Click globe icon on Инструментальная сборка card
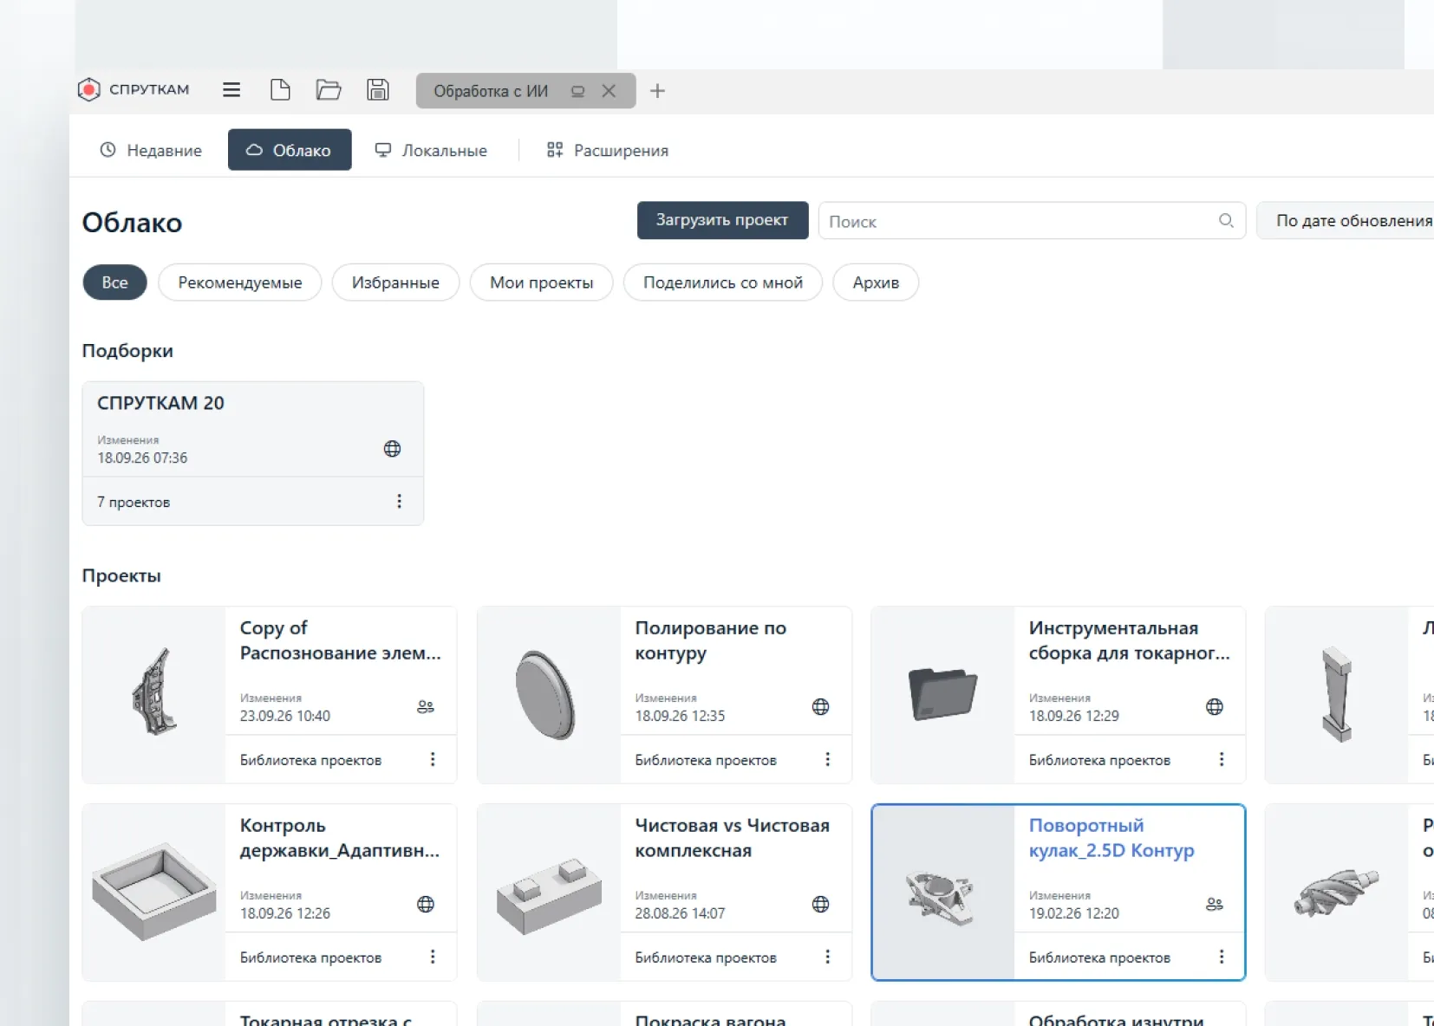1434x1026 pixels. click(x=1215, y=707)
